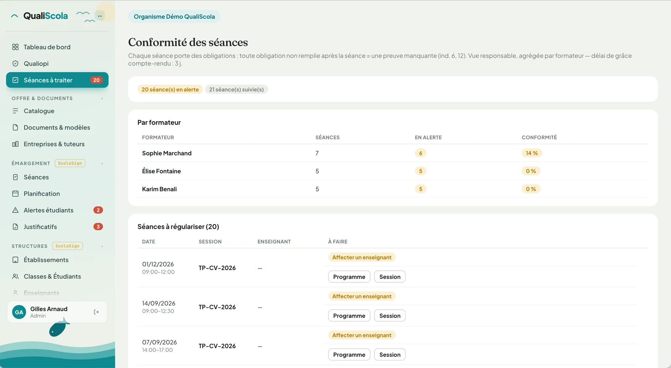The width and height of the screenshot is (671, 368).
Task: Open the Catalogue page
Action: tap(57, 111)
